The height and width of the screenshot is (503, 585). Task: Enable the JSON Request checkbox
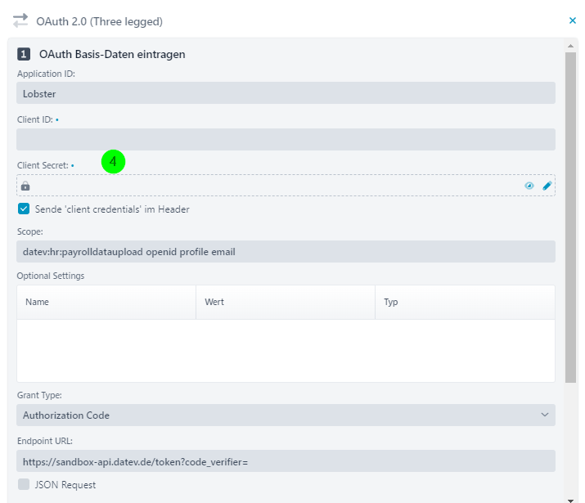click(24, 484)
